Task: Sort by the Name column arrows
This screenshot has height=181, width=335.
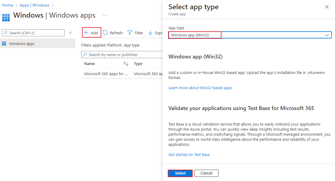Action: 126,64
